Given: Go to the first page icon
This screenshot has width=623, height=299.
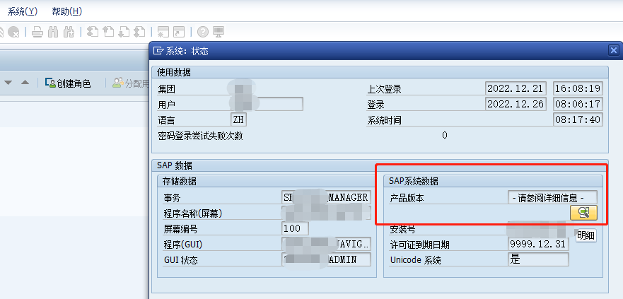Looking at the screenshot, I should tap(93, 32).
